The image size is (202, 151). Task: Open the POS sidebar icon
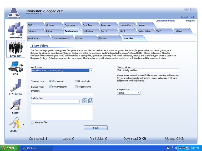pos(16,68)
